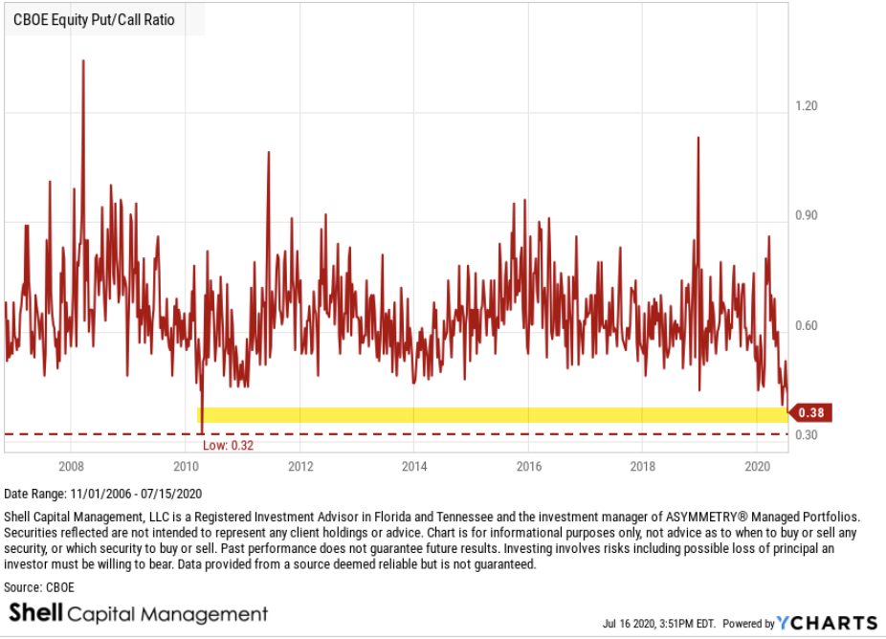Image resolution: width=886 pixels, height=639 pixels.
Task: Click the red 0.38 current value tag
Action: coord(808,413)
